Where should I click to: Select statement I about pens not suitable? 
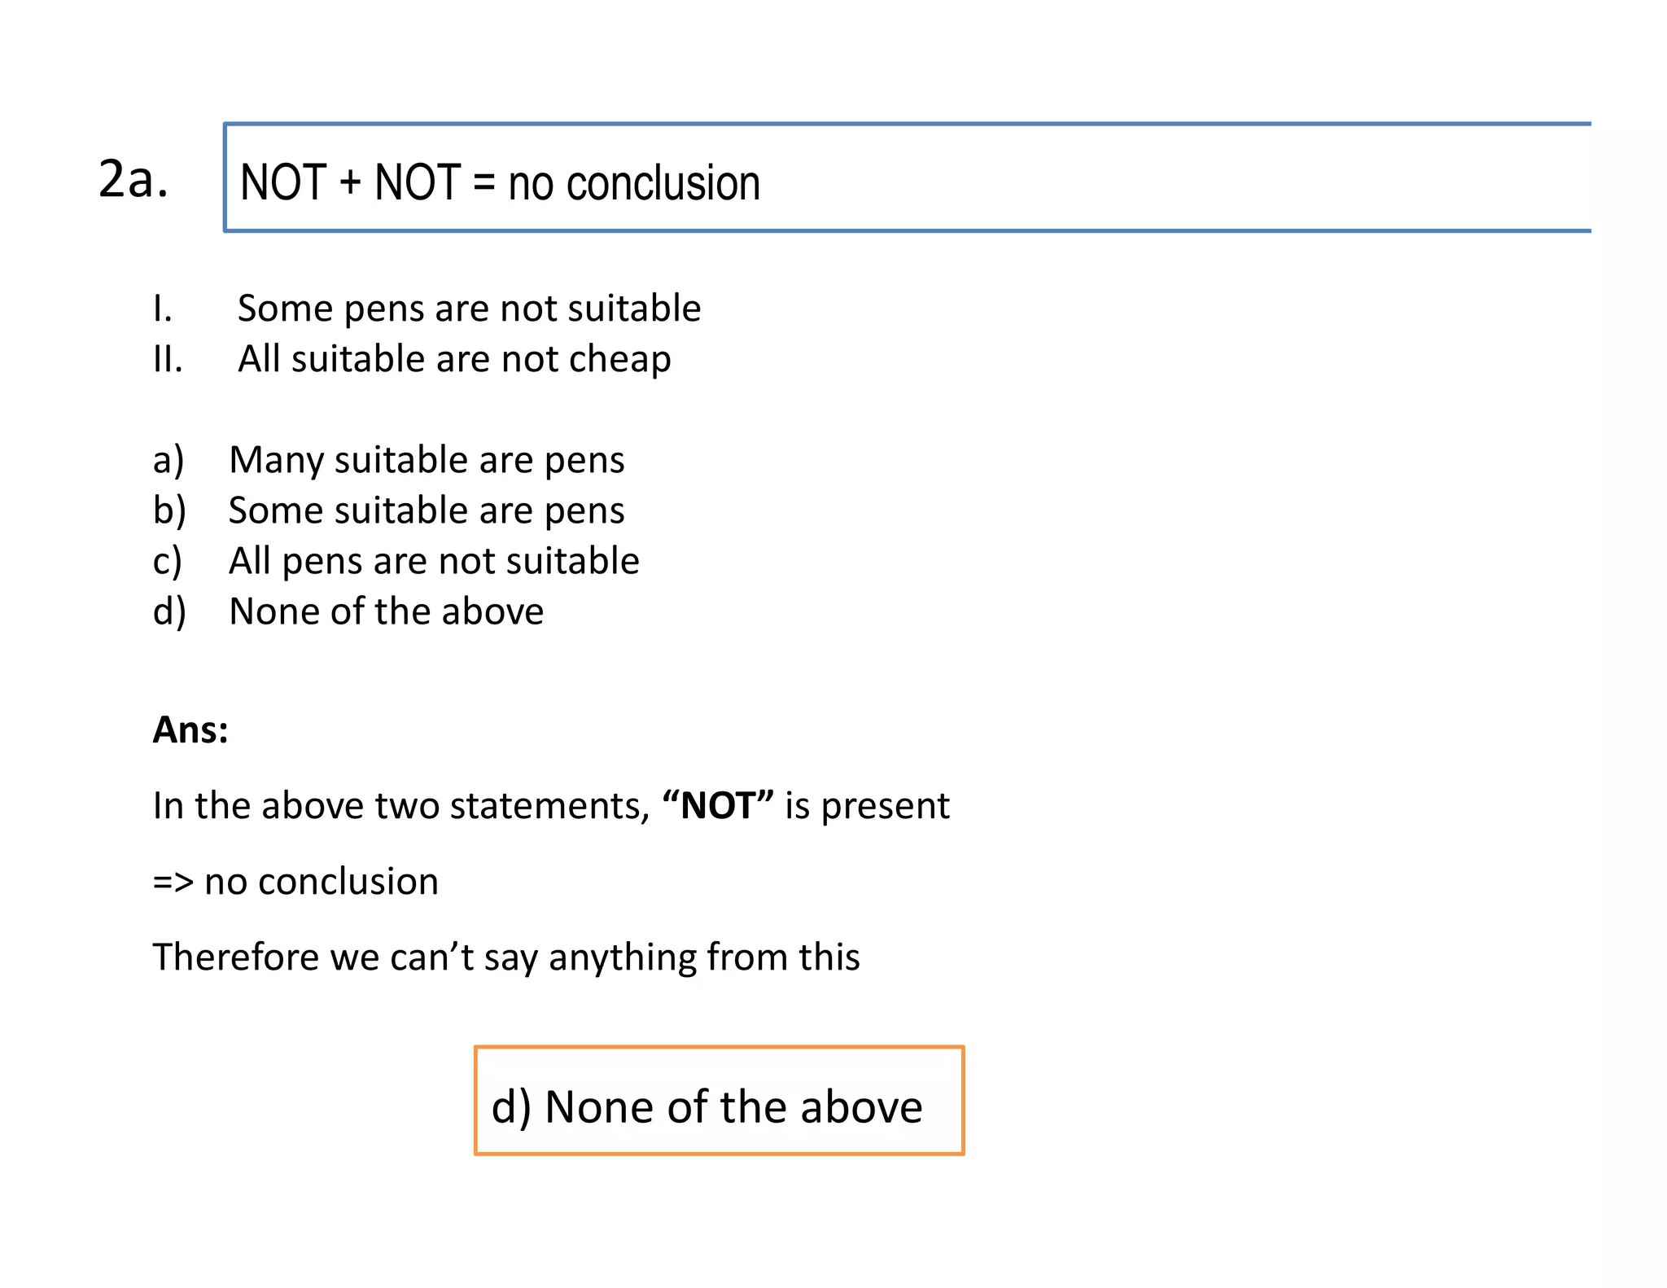(x=469, y=309)
